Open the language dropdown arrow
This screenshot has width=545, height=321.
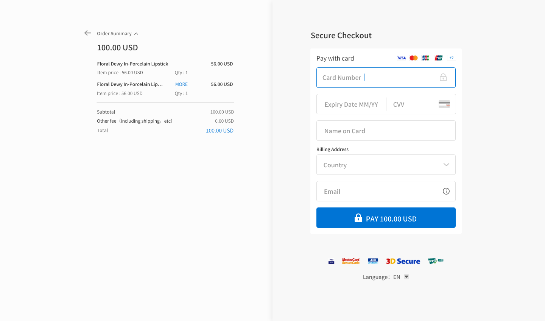[406, 277]
